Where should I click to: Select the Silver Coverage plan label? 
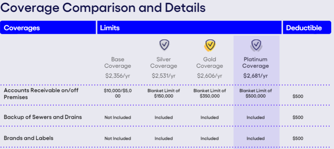pyautogui.click(x=164, y=63)
